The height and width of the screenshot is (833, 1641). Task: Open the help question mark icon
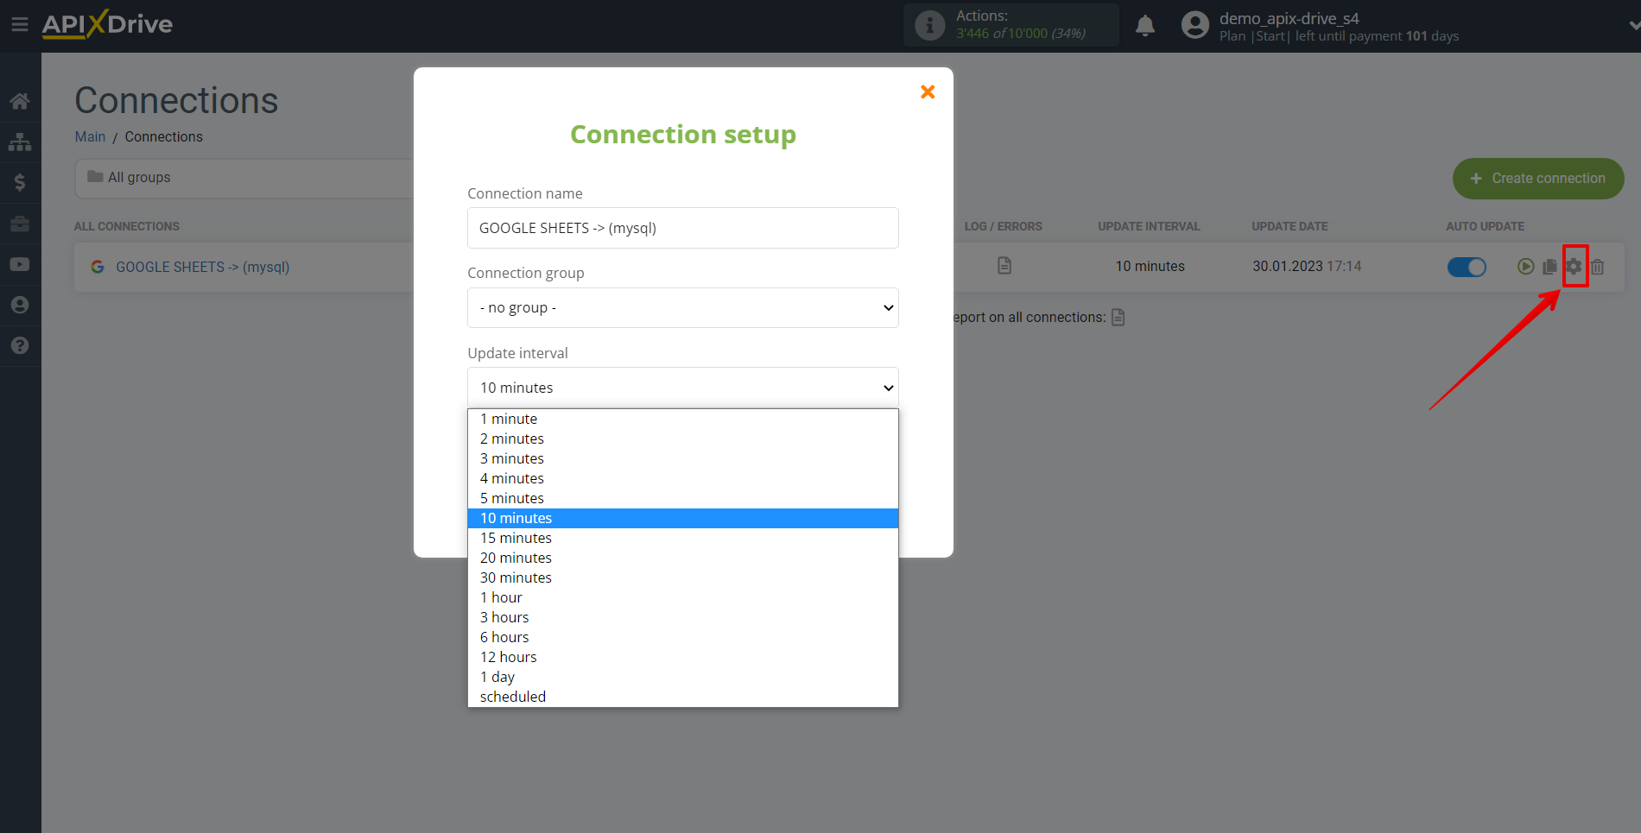(x=20, y=345)
